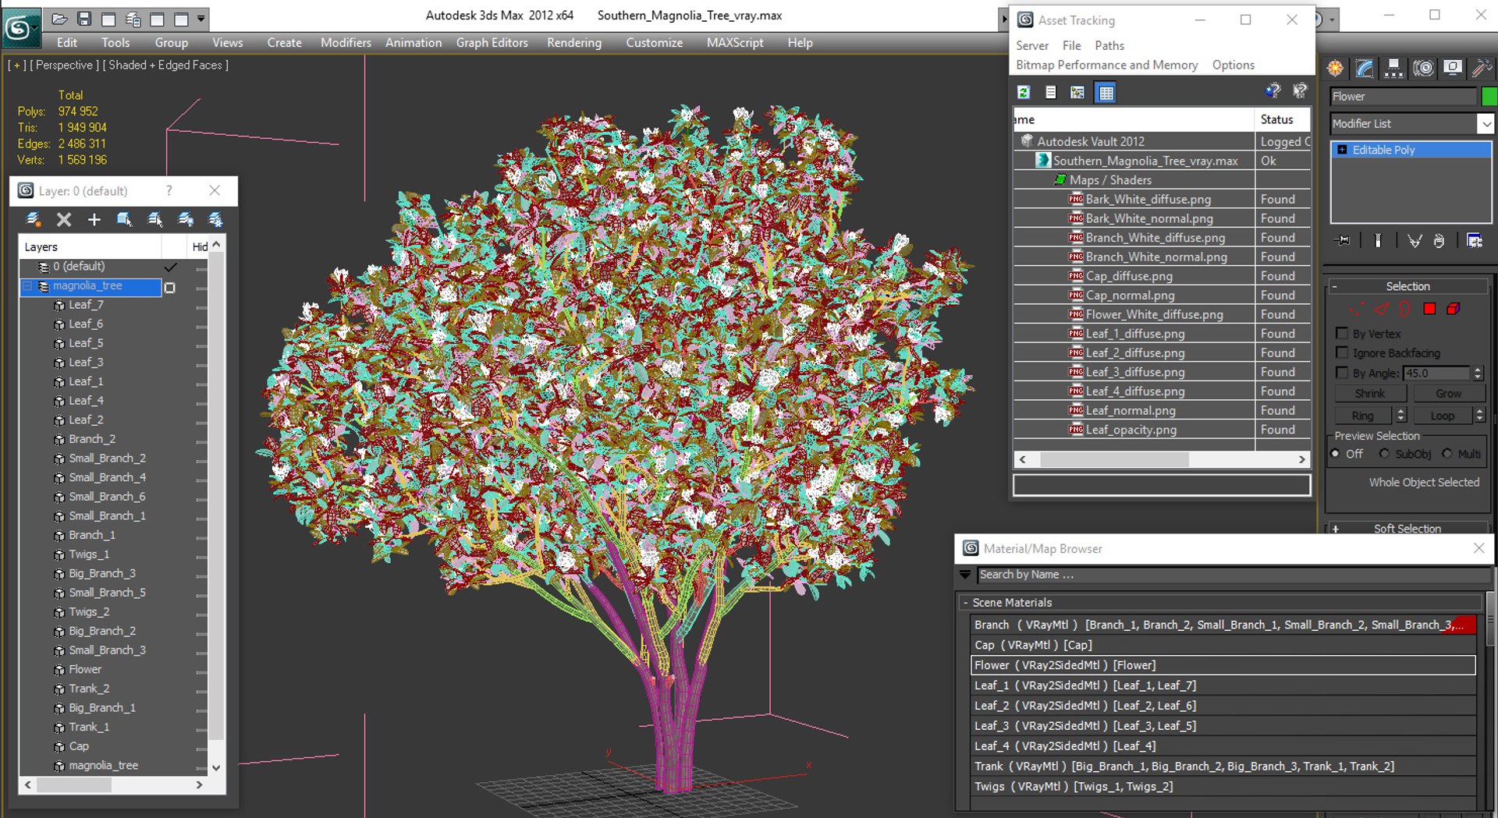The image size is (1498, 818).
Task: Click Tree View icon in Asset Tracking
Action: 1077,93
